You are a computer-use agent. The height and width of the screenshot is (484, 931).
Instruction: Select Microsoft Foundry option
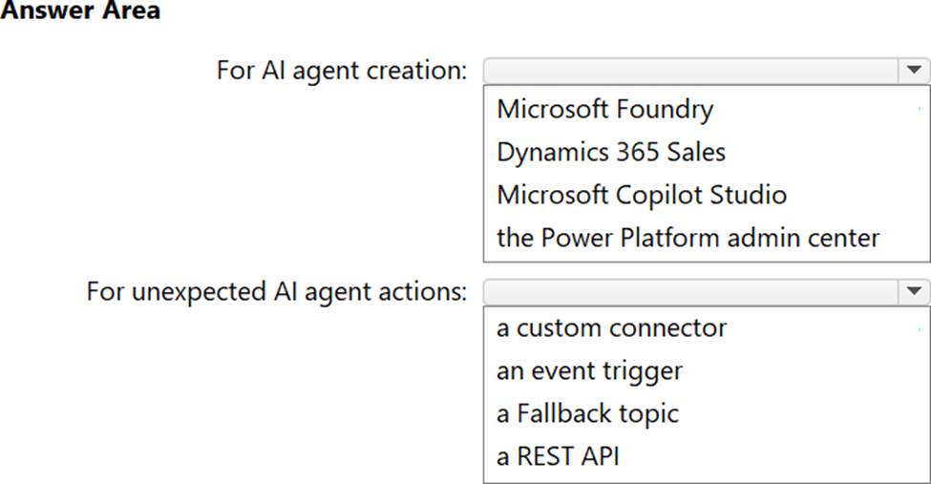pos(604,109)
